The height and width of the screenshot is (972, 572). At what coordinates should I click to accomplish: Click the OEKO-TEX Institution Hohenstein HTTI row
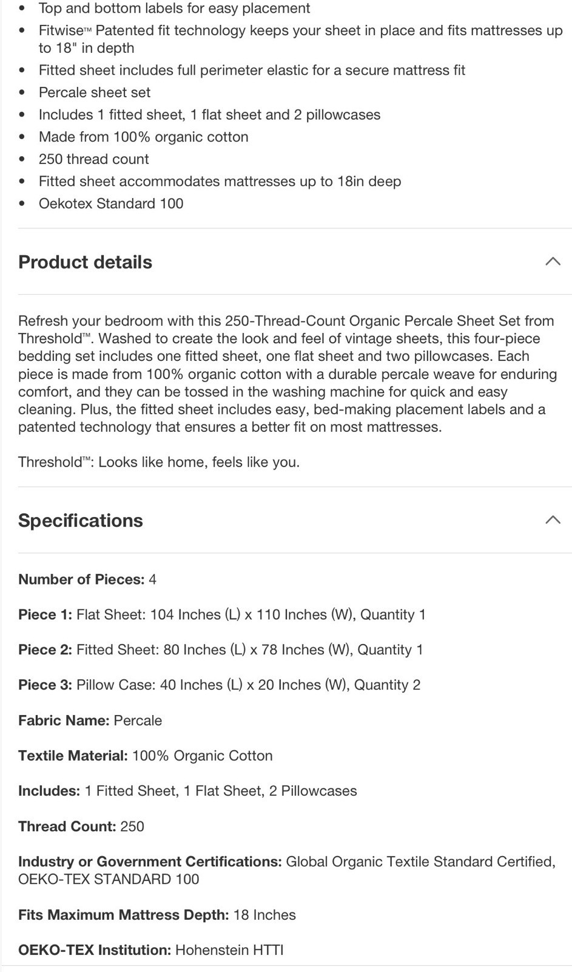(x=151, y=950)
